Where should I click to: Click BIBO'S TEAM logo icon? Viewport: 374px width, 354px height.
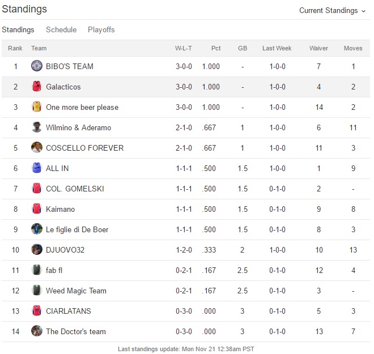pos(37,66)
